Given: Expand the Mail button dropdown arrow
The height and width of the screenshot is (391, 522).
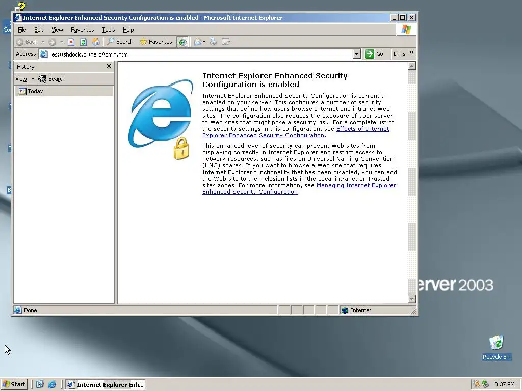Looking at the screenshot, I should pyautogui.click(x=204, y=42).
